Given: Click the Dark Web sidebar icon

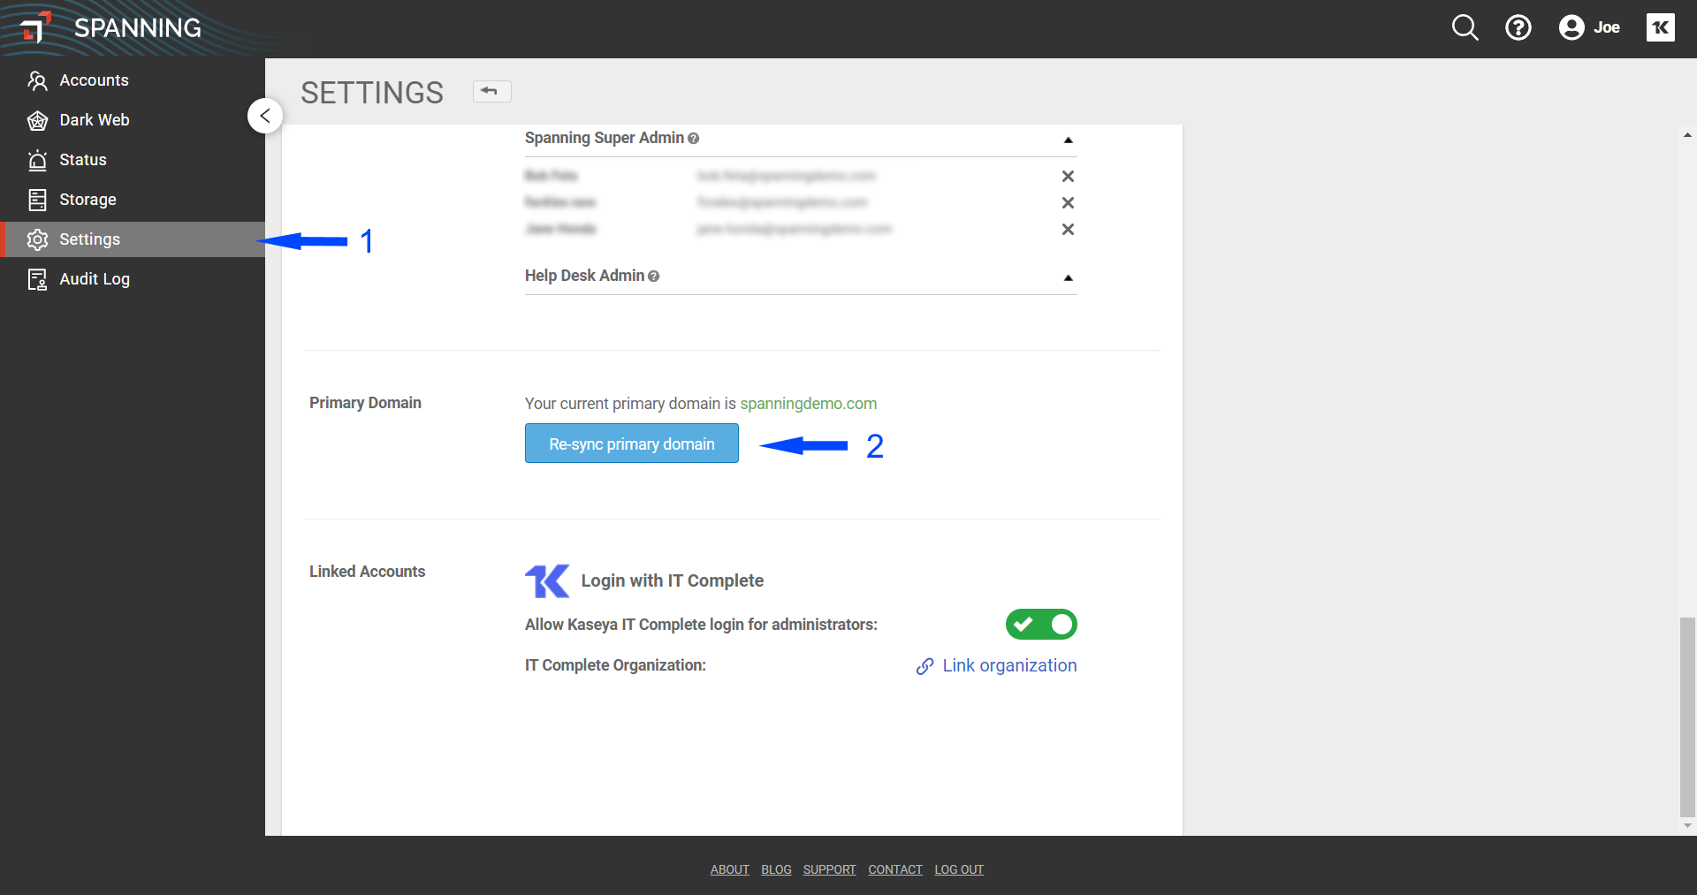Looking at the screenshot, I should coord(37,120).
